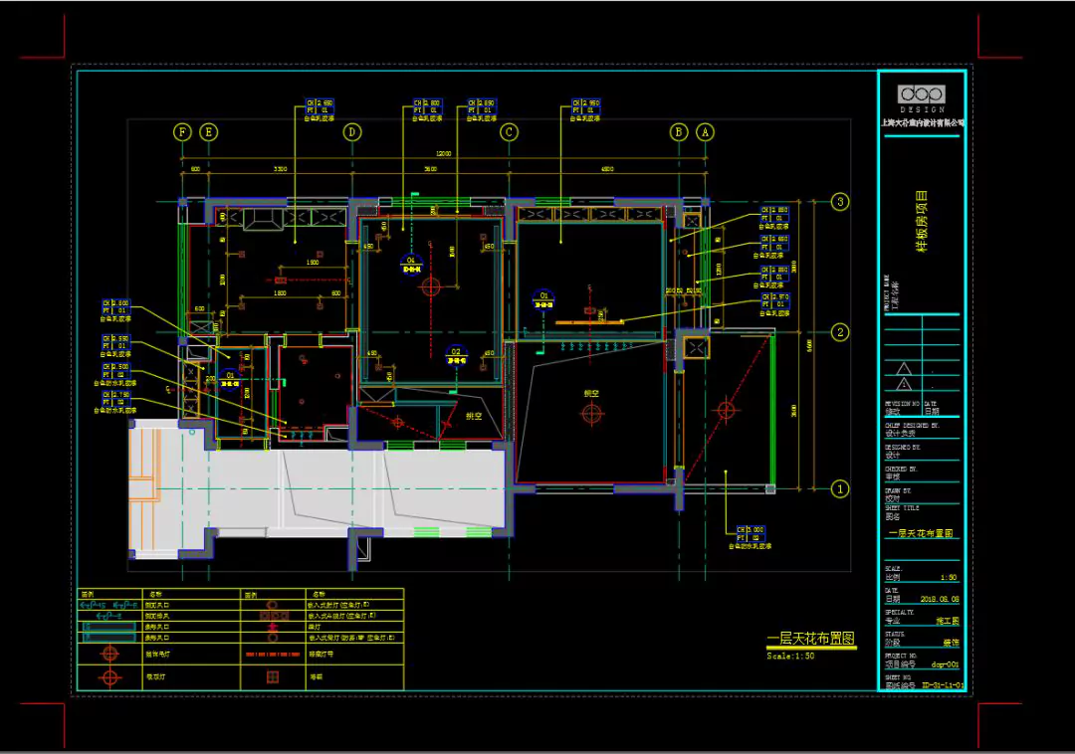Select grid axis bubble F
Screen dimensions: 1075x754
click(x=182, y=131)
